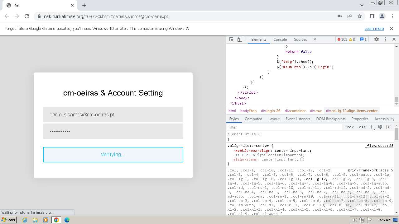399x224 pixels.
Task: Click the new style rule plus icon
Action: pyautogui.click(x=372, y=127)
